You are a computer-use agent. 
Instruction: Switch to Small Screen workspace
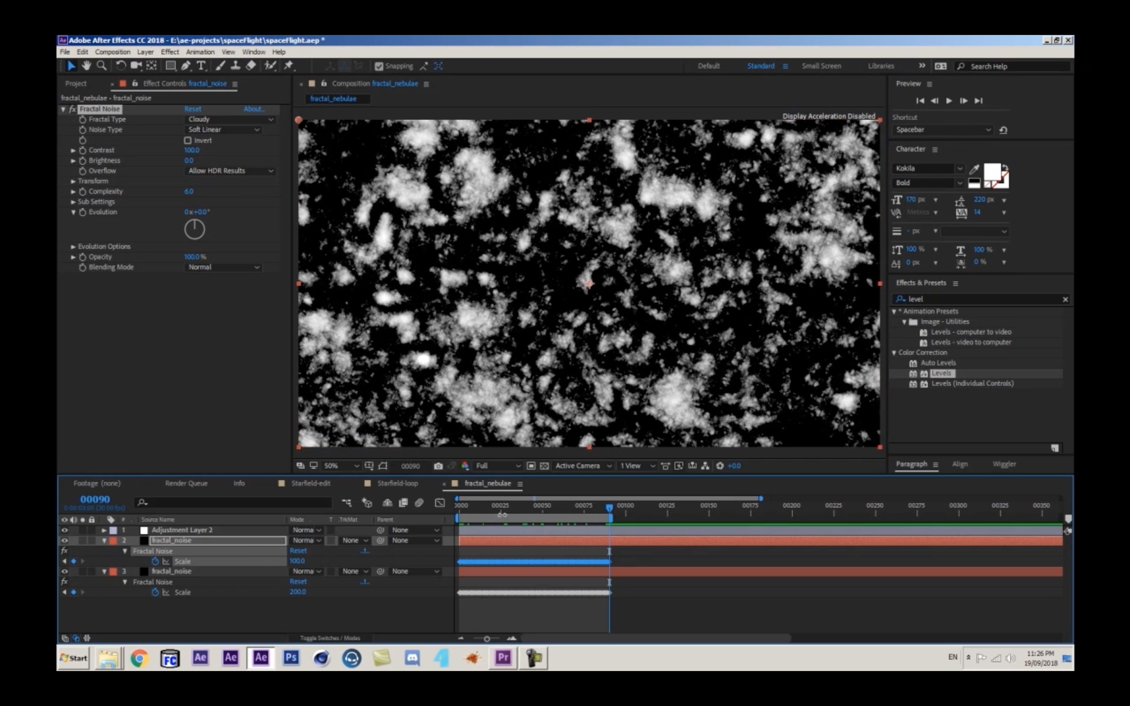coord(821,66)
